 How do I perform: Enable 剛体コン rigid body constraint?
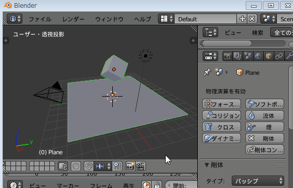click(264, 150)
